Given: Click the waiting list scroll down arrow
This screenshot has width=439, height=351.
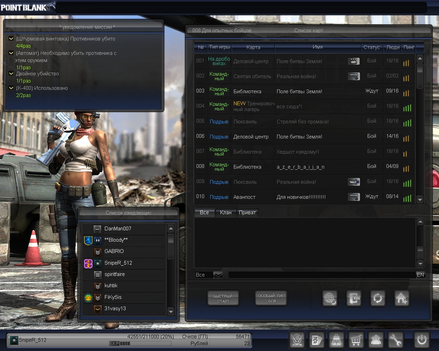Looking at the screenshot, I should (x=171, y=311).
